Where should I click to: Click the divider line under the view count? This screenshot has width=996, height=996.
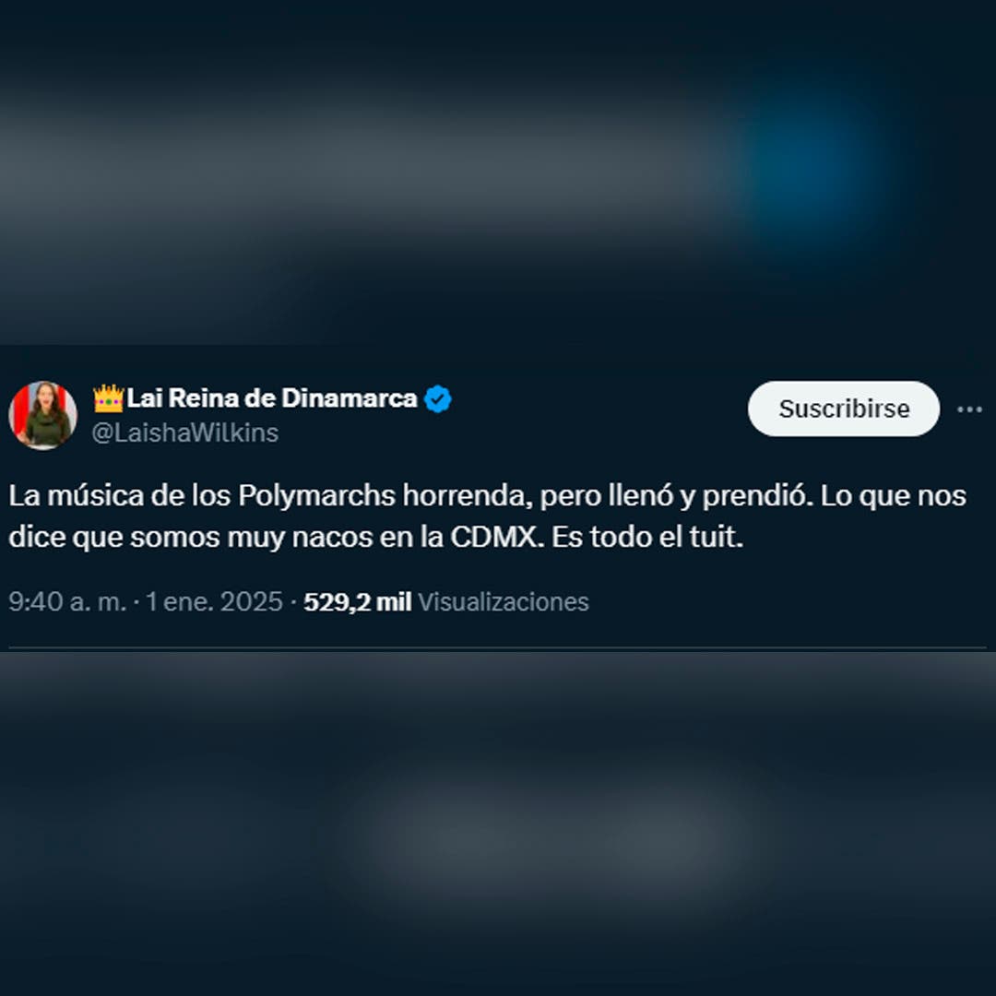pos(497,648)
